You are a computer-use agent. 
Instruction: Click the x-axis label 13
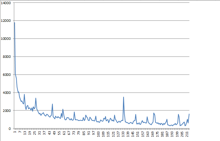click(25, 133)
